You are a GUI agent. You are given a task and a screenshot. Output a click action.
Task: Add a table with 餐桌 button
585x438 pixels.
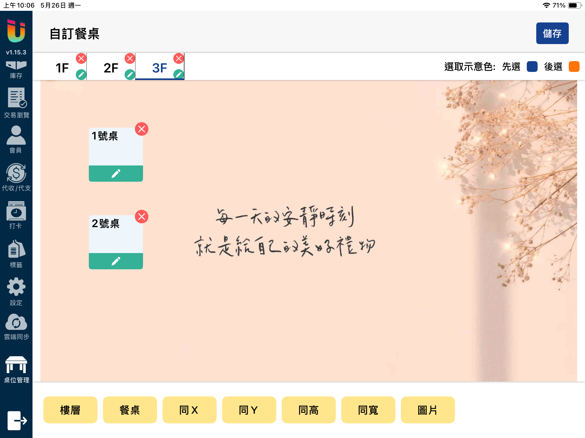tap(130, 410)
